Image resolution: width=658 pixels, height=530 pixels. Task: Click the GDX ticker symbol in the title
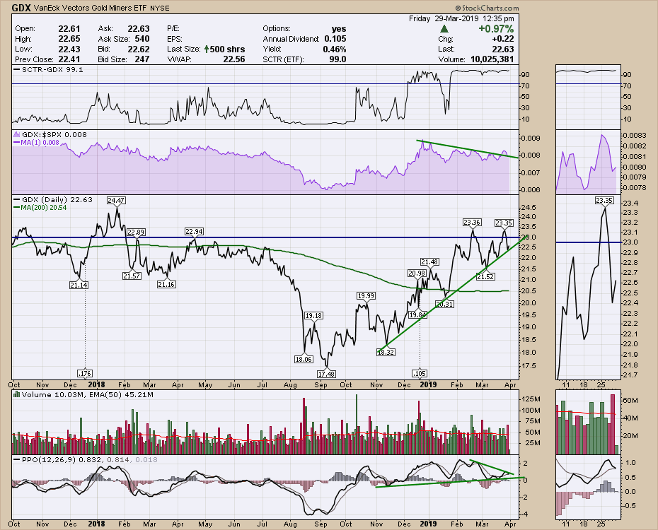pyautogui.click(x=21, y=7)
